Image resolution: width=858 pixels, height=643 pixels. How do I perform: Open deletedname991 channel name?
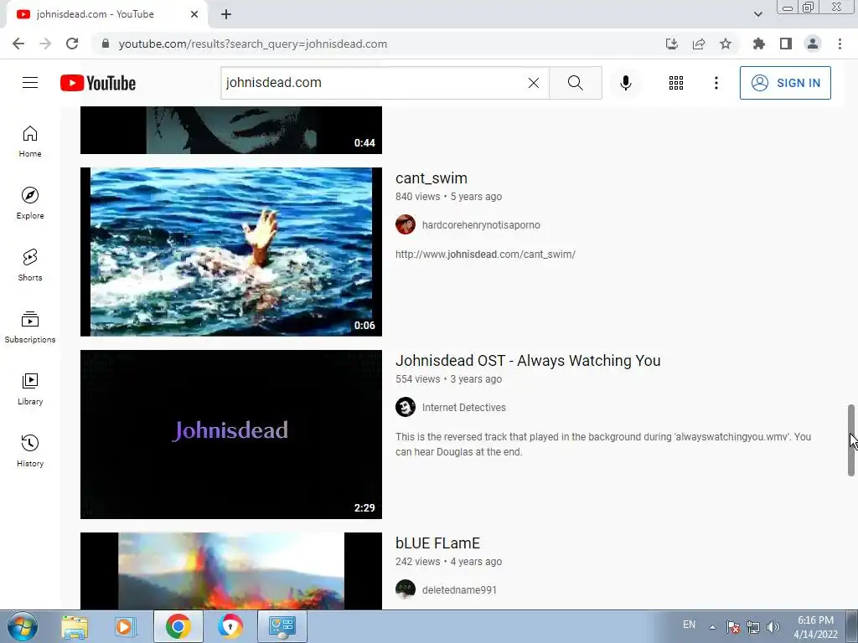[460, 590]
